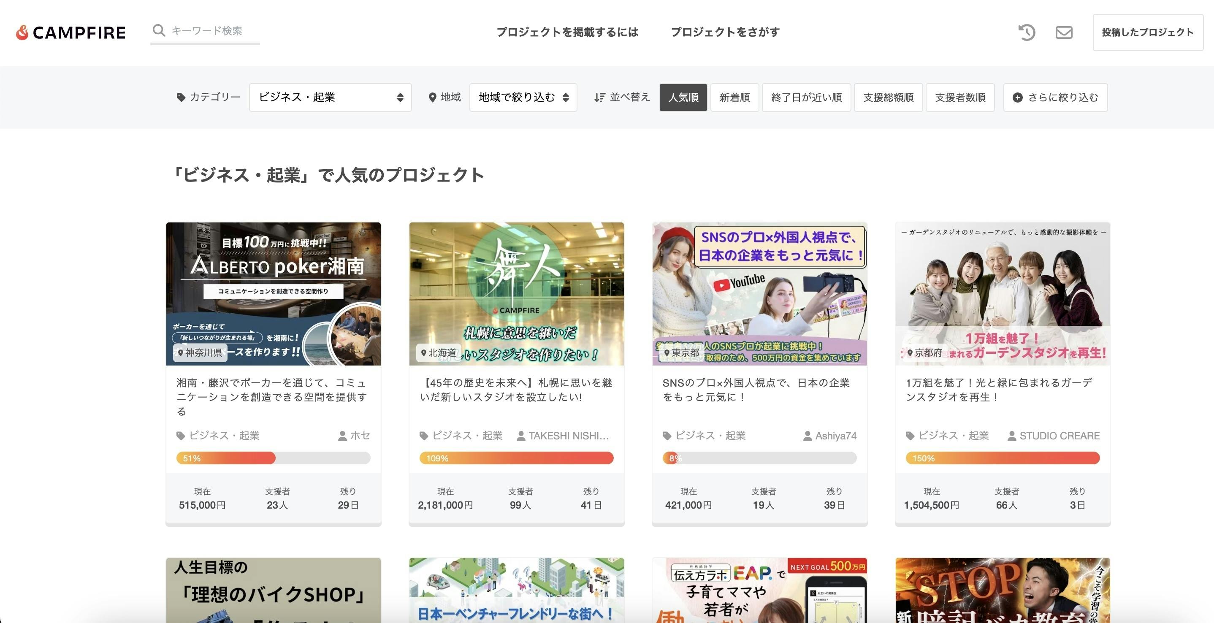Open プロジェクトをさがす menu
The image size is (1214, 623).
[x=725, y=32]
